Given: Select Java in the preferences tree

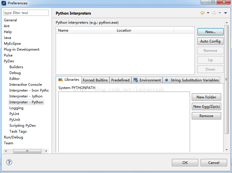Looking at the screenshot, I should click(7, 38).
